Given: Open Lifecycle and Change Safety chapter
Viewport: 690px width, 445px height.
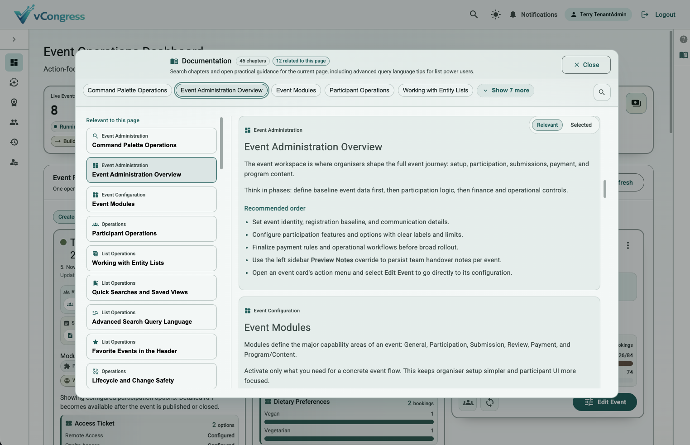Looking at the screenshot, I should [151, 376].
